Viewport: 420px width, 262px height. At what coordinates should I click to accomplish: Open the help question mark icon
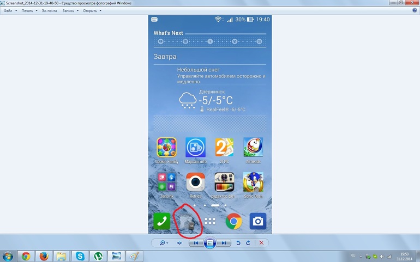click(415, 10)
